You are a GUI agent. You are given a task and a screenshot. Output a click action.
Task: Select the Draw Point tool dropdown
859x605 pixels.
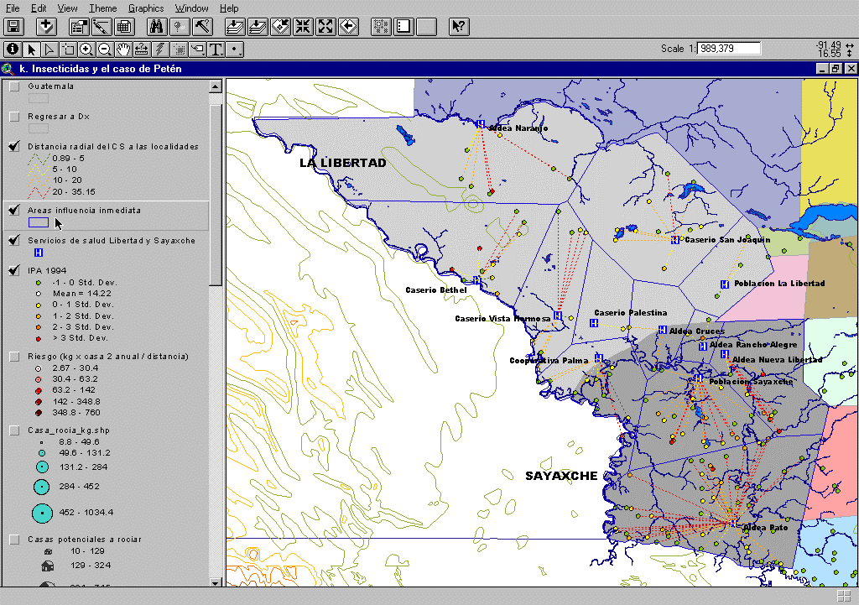235,49
